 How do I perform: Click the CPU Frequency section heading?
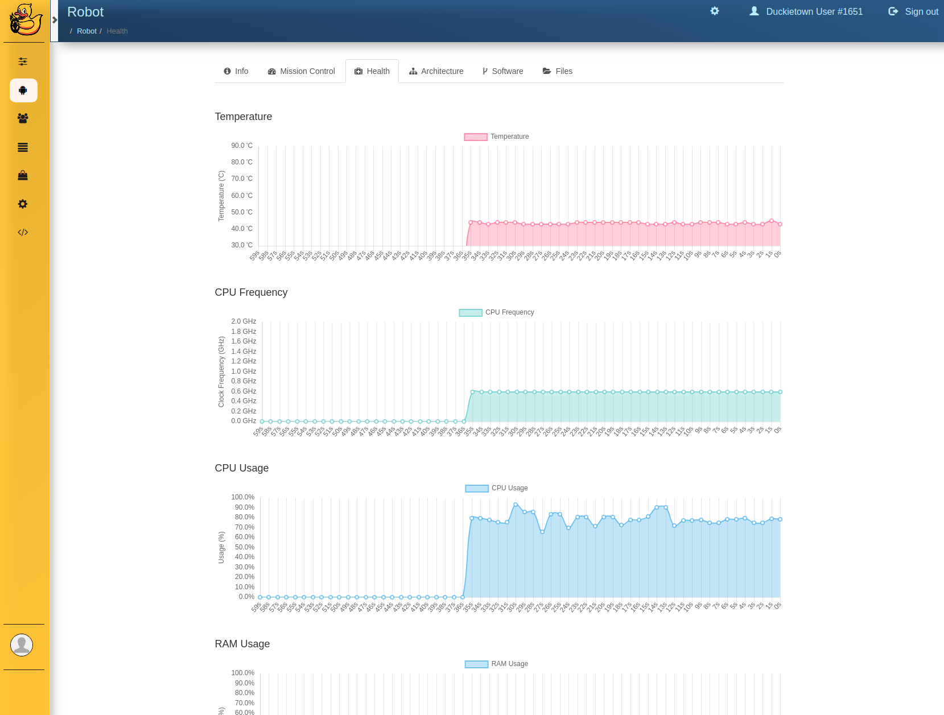251,292
